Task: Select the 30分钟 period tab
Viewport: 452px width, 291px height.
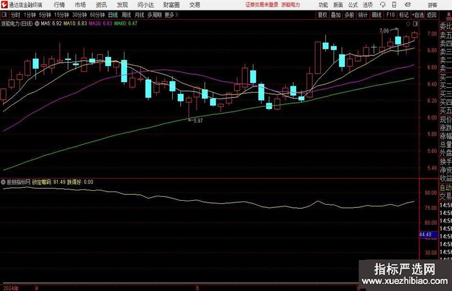Action: point(79,15)
